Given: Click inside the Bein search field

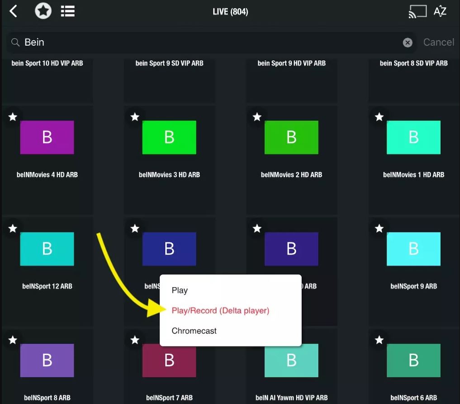Looking at the screenshot, I should point(204,43).
